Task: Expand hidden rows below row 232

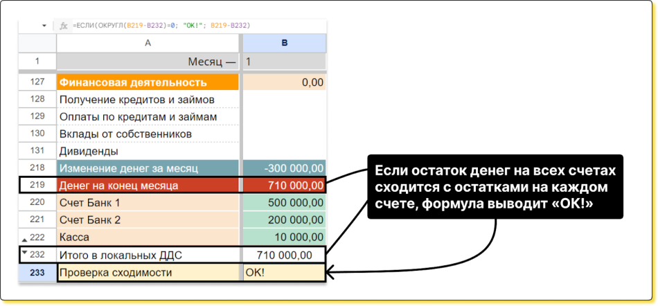Action: (26, 253)
